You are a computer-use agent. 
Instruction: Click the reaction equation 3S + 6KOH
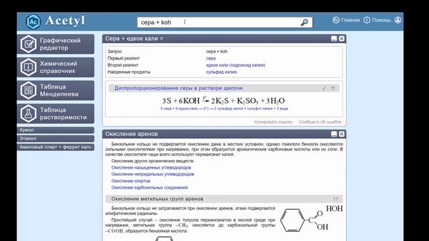pos(223,100)
